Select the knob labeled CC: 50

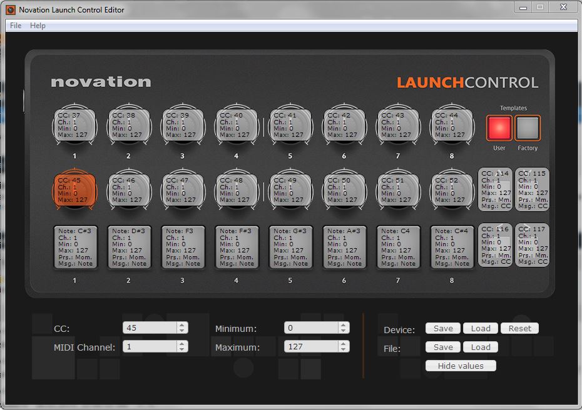point(344,190)
